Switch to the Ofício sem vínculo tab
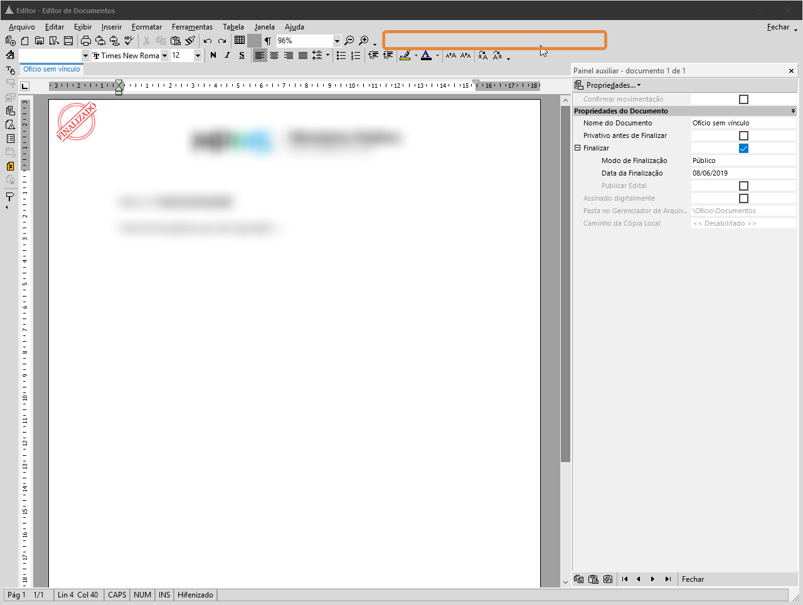803x605 pixels. [51, 69]
